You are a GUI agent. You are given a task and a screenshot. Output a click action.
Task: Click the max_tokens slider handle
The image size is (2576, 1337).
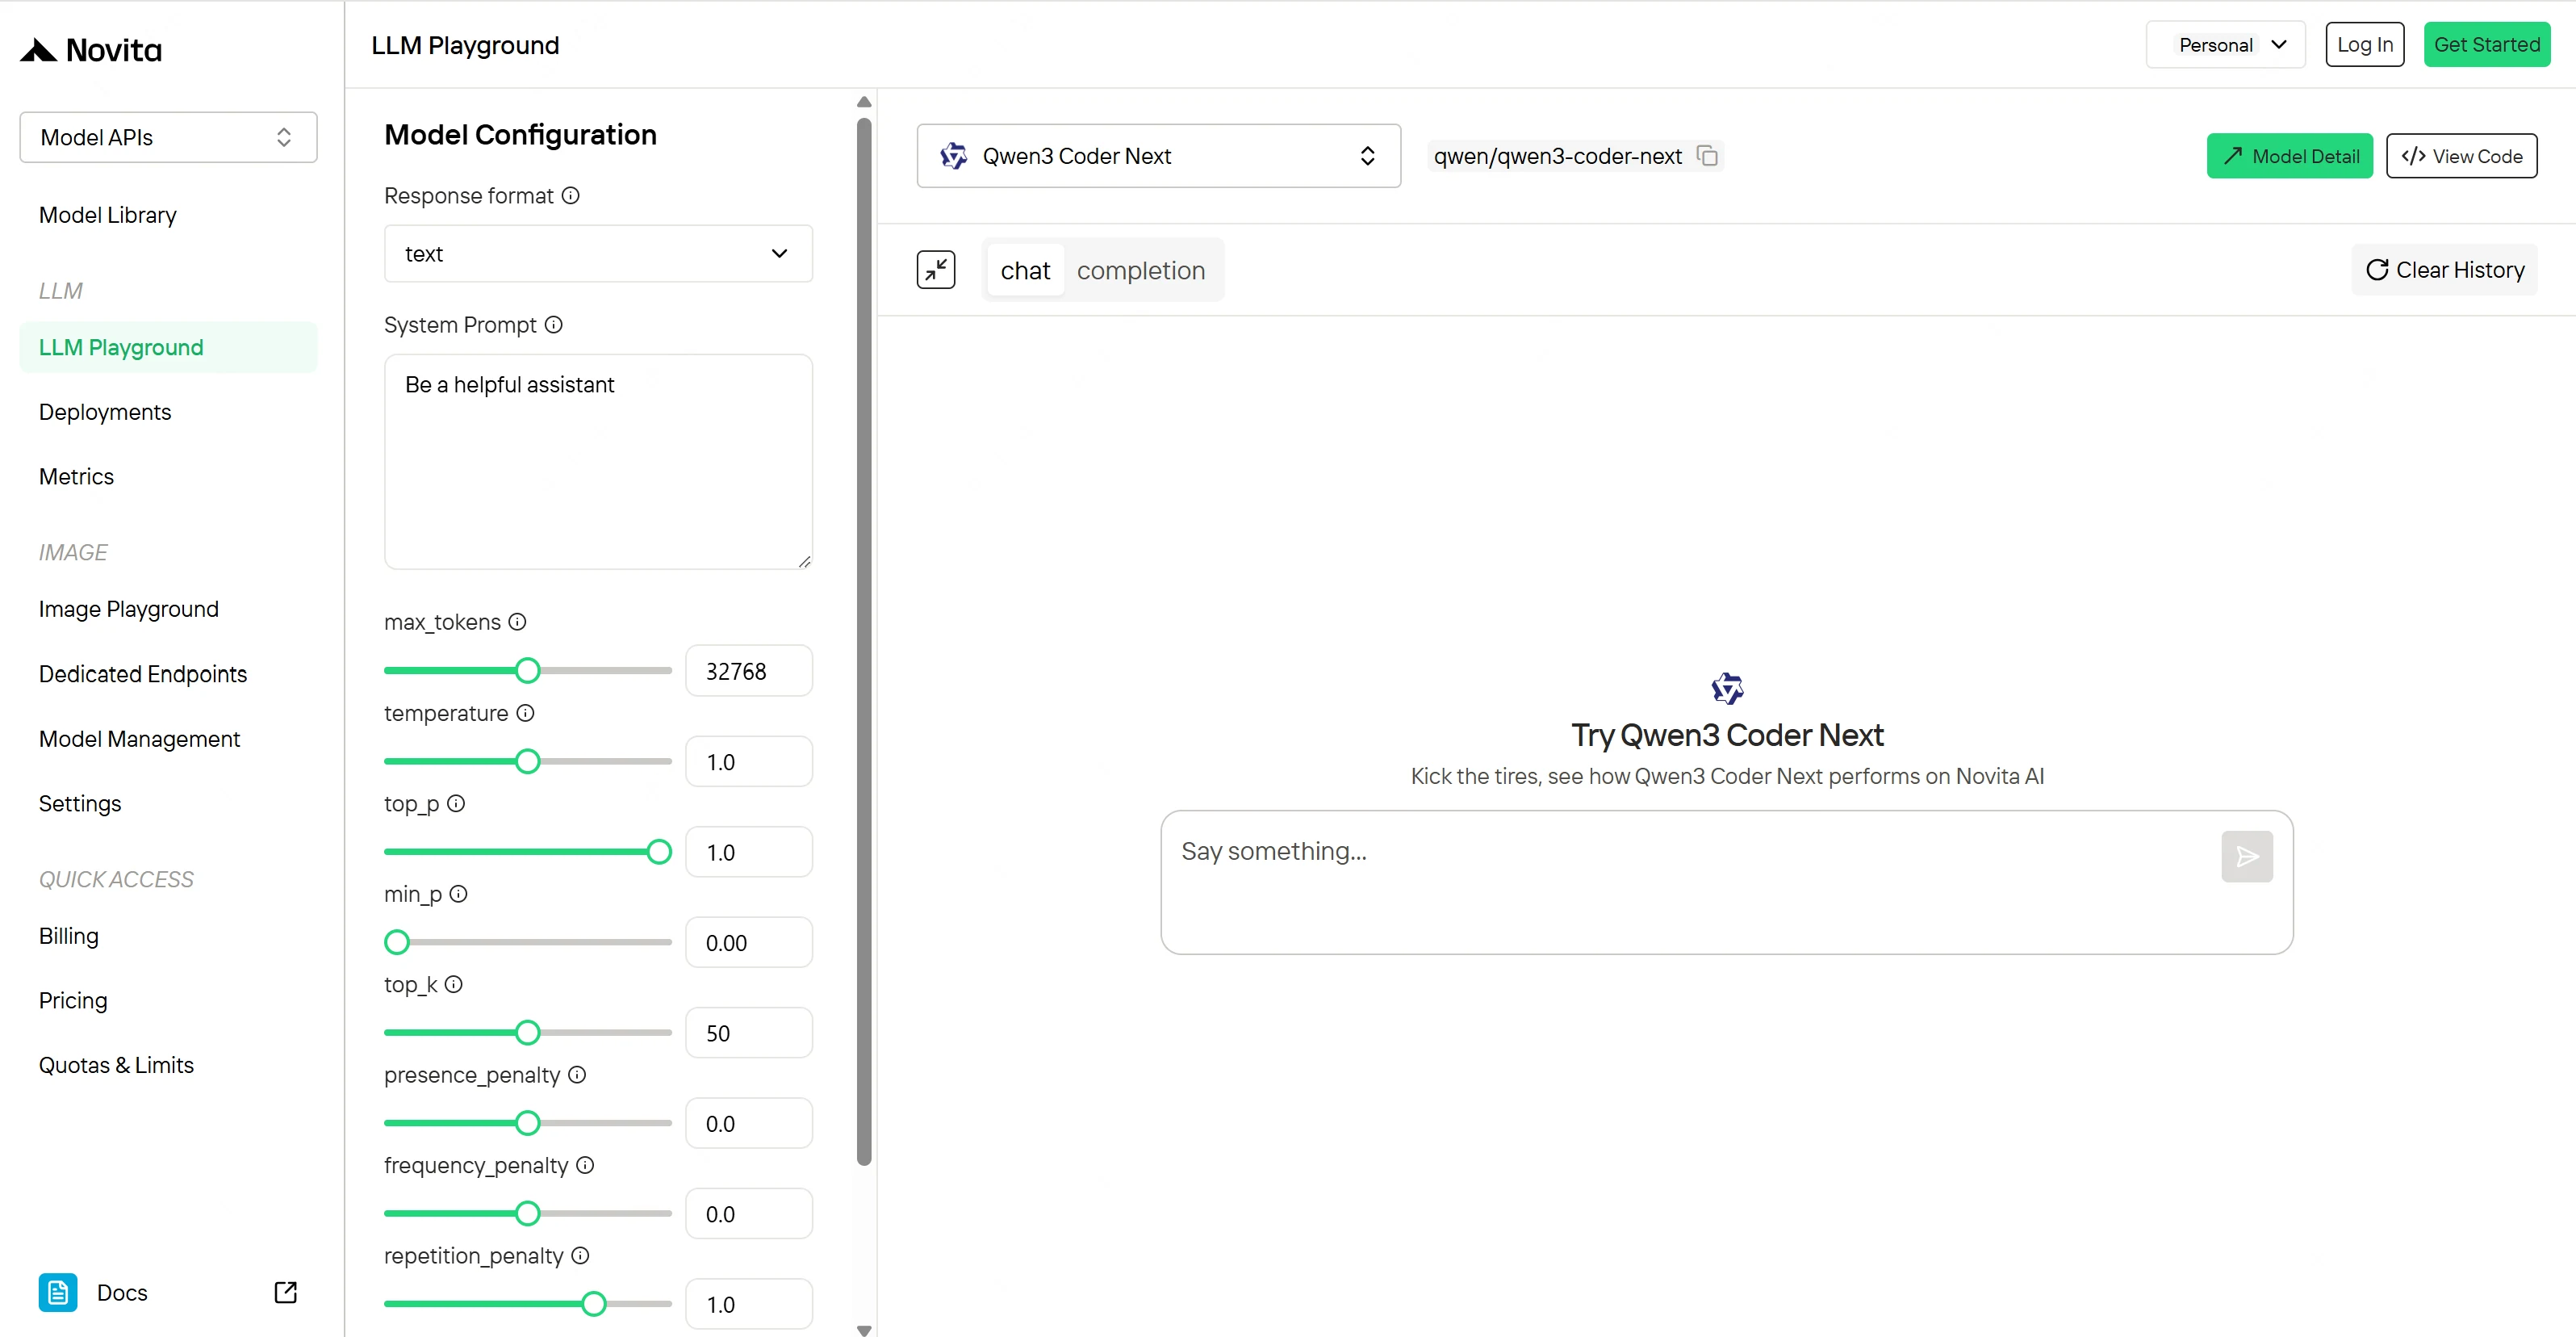tap(528, 670)
